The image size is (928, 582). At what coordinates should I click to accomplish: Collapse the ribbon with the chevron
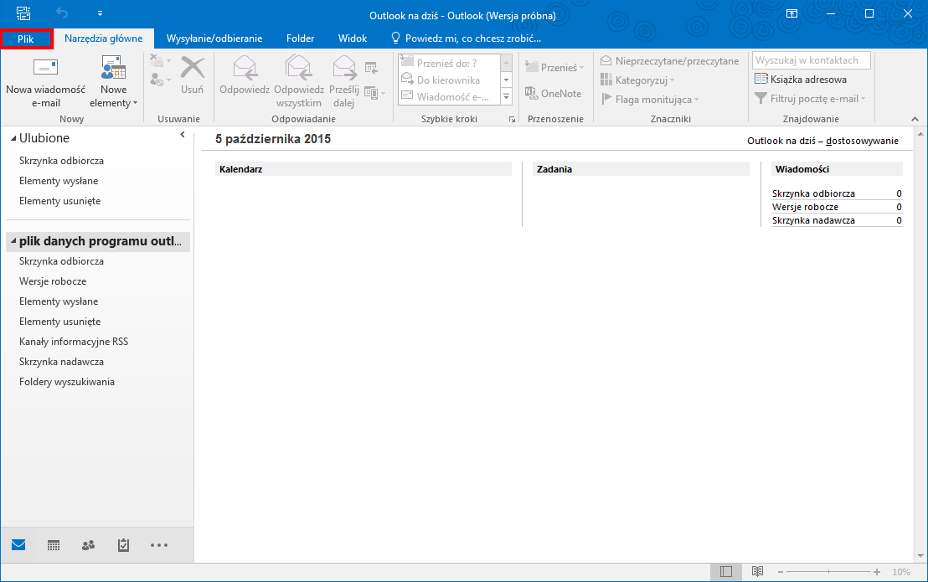click(x=915, y=120)
